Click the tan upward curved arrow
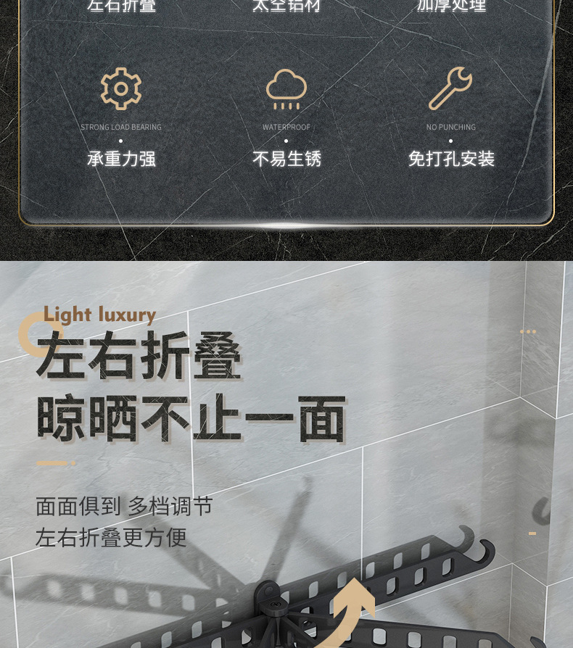This screenshot has width=573, height=648. pyautogui.click(x=347, y=611)
